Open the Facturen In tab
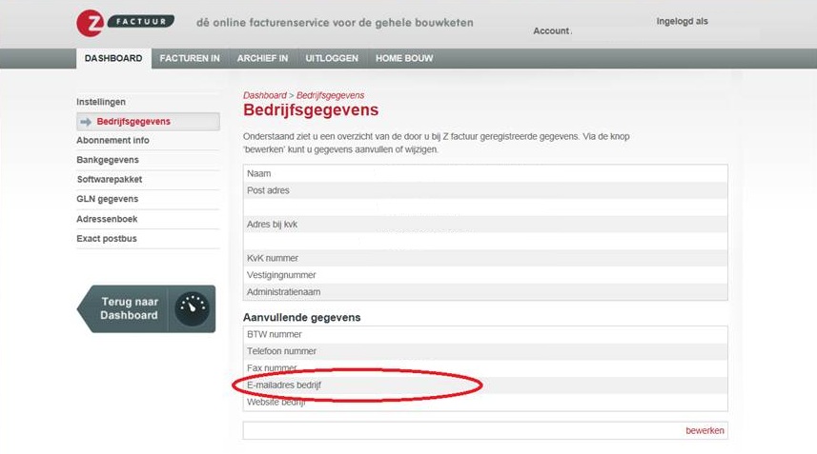This screenshot has width=817, height=454. pos(190,58)
